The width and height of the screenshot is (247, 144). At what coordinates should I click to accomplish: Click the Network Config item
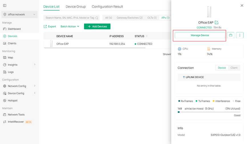click(x=17, y=86)
